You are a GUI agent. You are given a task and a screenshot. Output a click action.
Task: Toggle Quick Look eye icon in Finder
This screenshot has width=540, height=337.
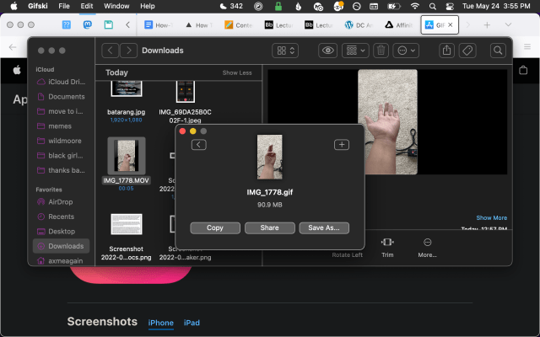coord(327,51)
